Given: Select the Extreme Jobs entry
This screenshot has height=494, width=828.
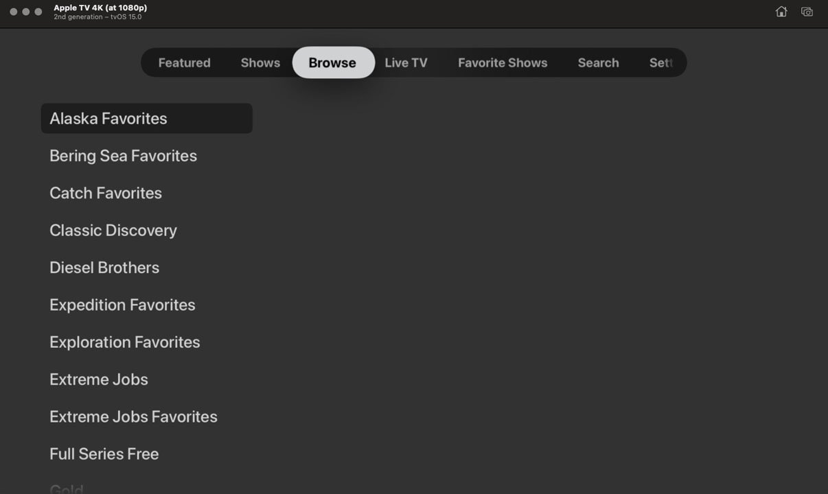Looking at the screenshot, I should tap(98, 379).
